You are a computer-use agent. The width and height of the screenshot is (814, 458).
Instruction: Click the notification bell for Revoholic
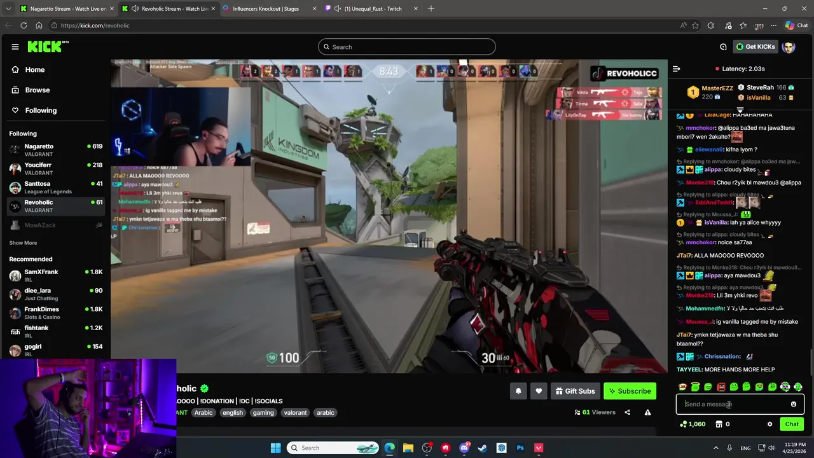[518, 391]
